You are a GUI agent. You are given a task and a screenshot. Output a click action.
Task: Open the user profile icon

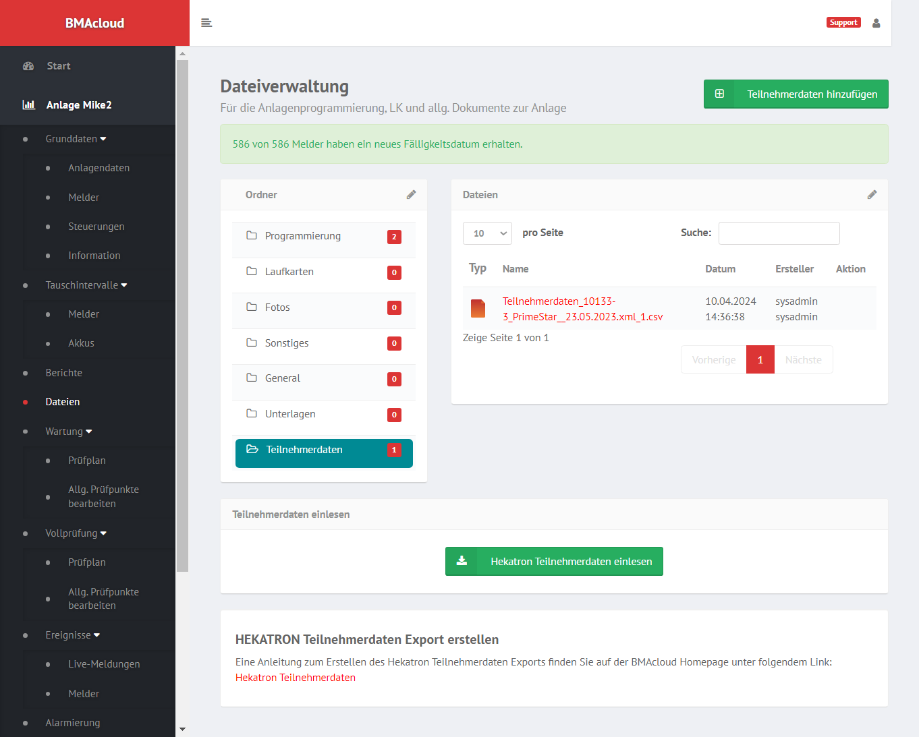(x=876, y=23)
